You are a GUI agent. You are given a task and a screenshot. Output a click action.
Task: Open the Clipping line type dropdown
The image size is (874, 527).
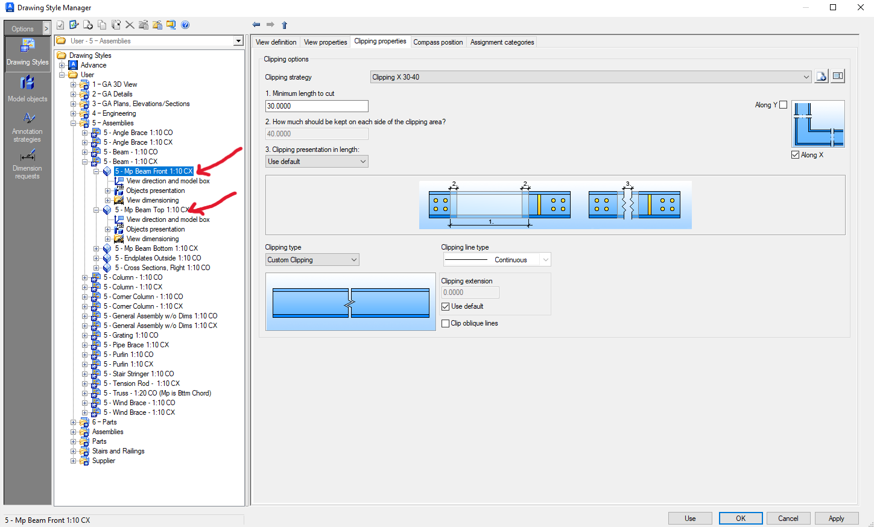coord(497,260)
